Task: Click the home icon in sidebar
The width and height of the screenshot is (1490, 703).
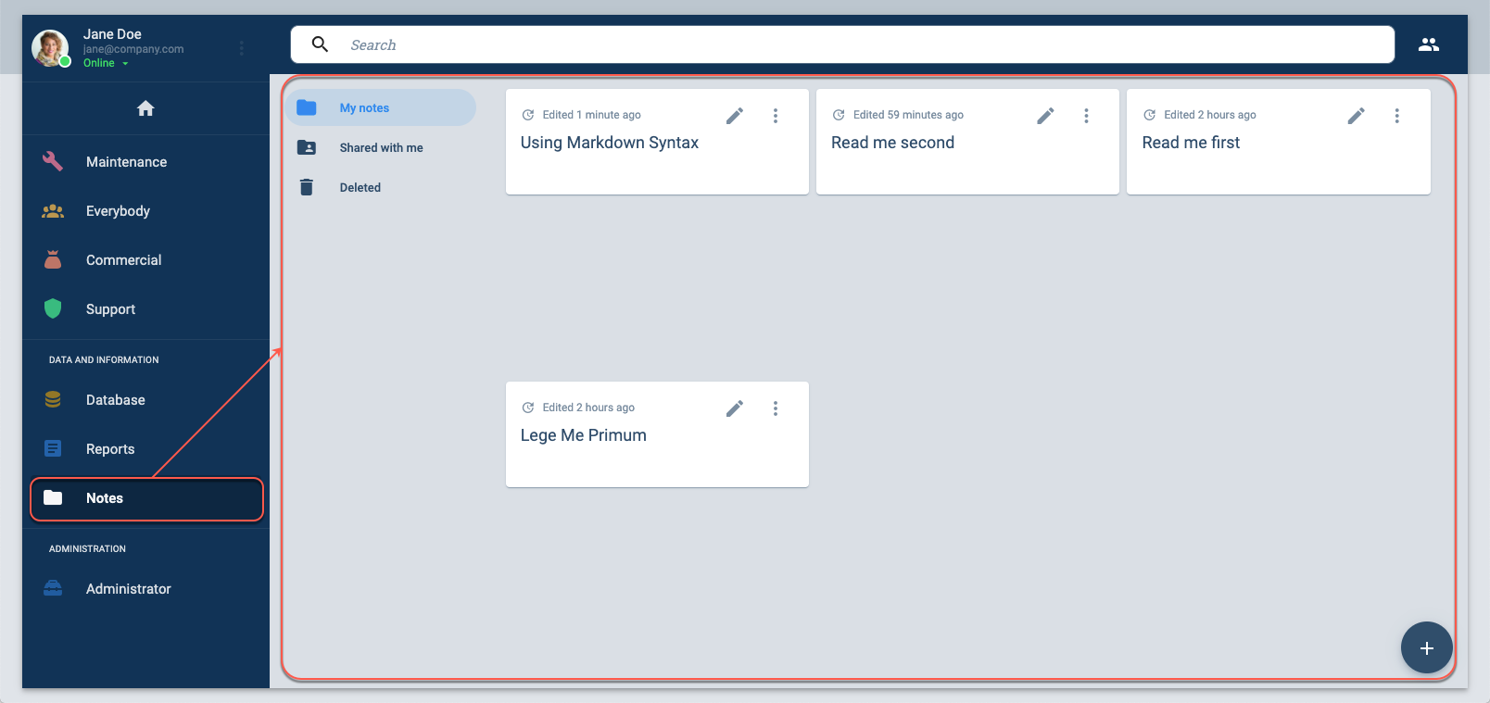Action: [x=145, y=108]
